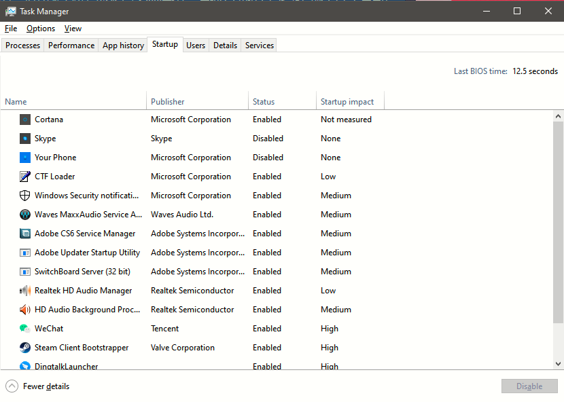
Task: Click the DingtalkLauncher icon
Action: coord(25,366)
